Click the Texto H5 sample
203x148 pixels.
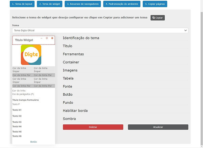click(17, 132)
